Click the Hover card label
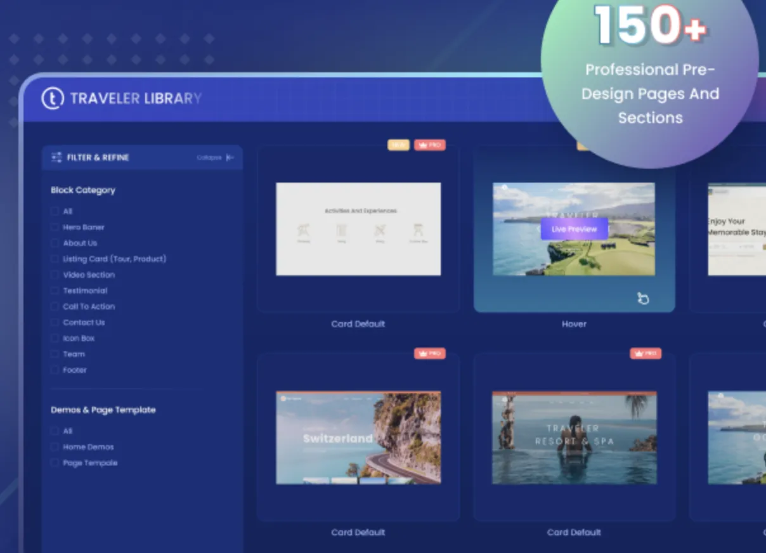 [x=574, y=324]
